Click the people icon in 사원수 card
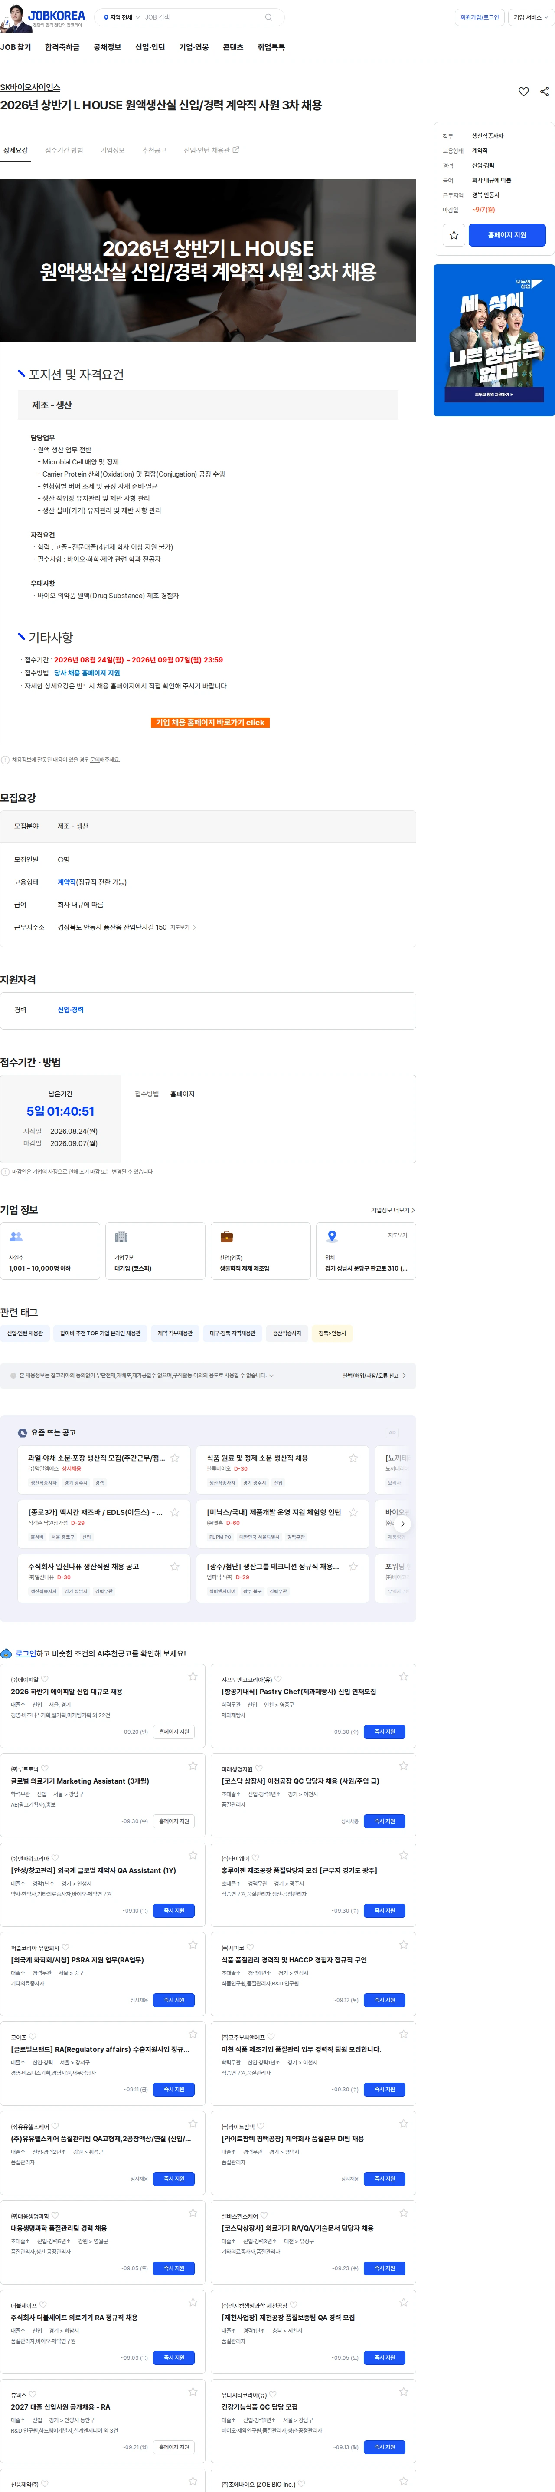 pyautogui.click(x=16, y=1235)
